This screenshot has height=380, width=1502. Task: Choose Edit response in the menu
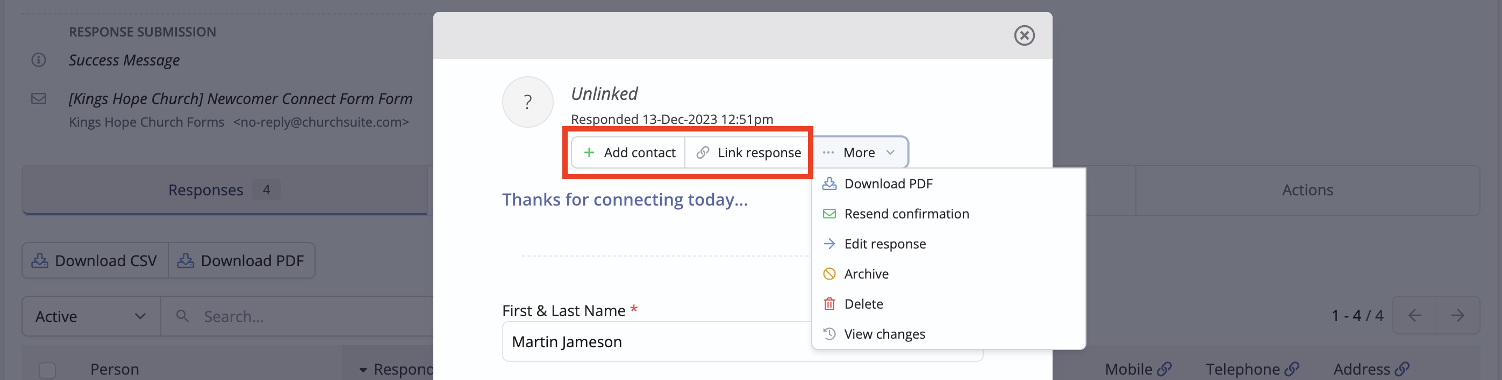coord(948,244)
